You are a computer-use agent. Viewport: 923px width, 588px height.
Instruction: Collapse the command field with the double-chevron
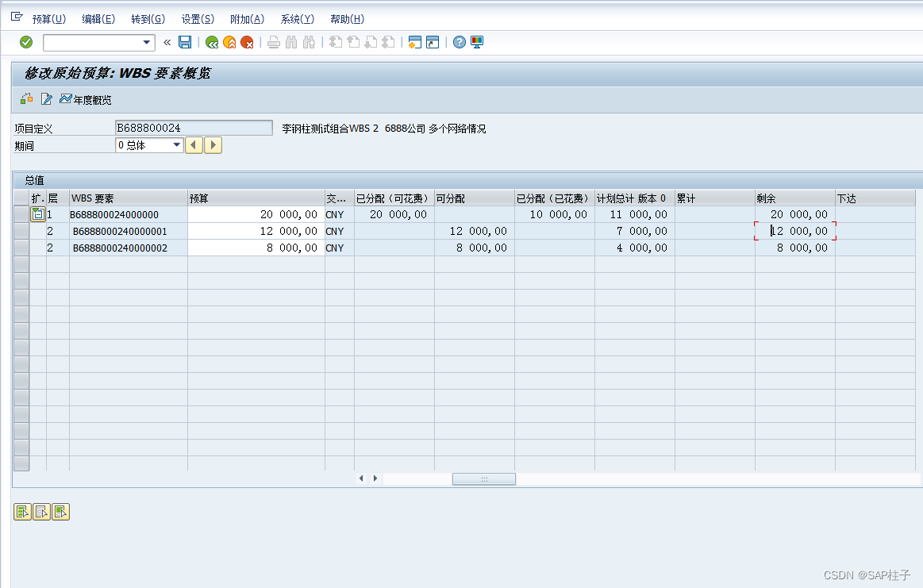167,42
